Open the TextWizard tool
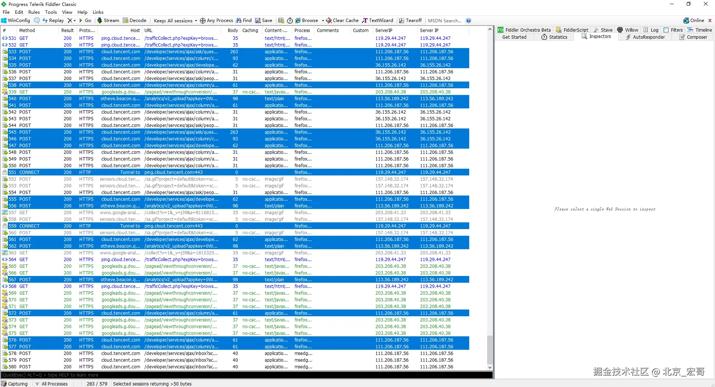 pyautogui.click(x=378, y=20)
